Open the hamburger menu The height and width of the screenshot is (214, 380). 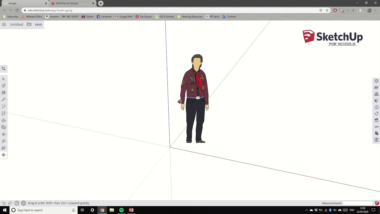[4, 24]
